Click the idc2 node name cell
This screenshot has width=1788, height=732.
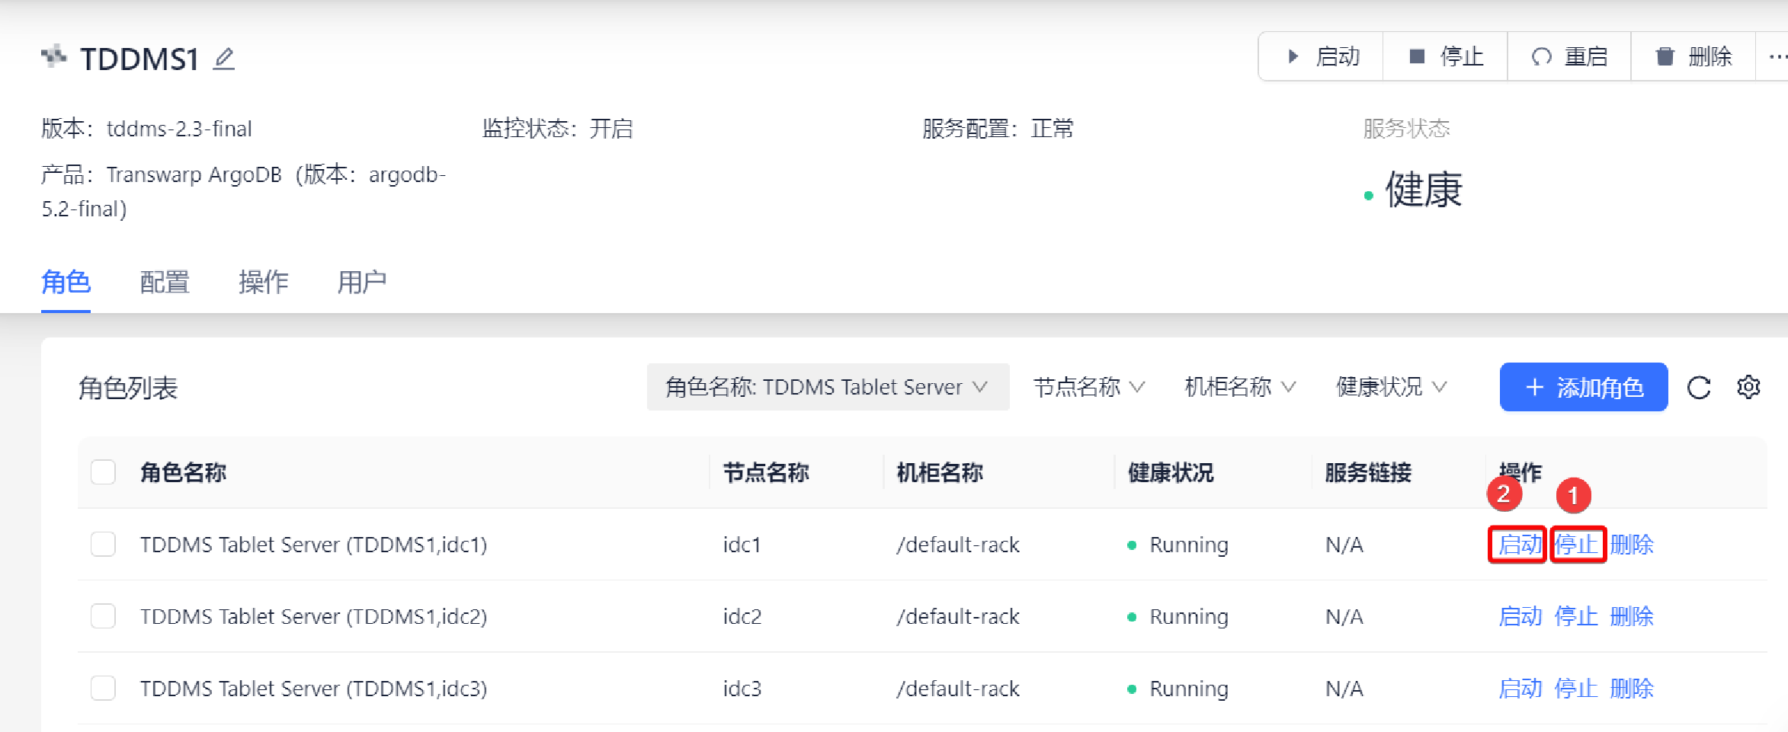[742, 616]
